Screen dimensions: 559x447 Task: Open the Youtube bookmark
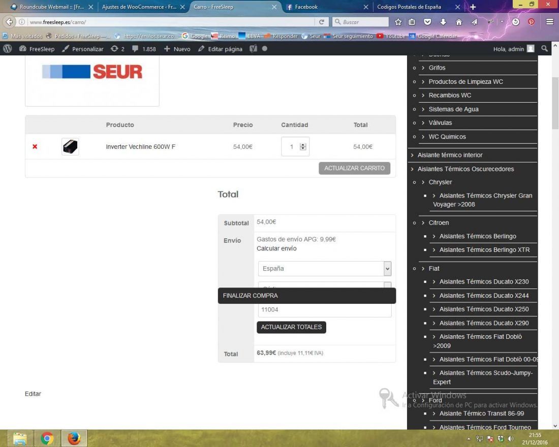point(391,36)
